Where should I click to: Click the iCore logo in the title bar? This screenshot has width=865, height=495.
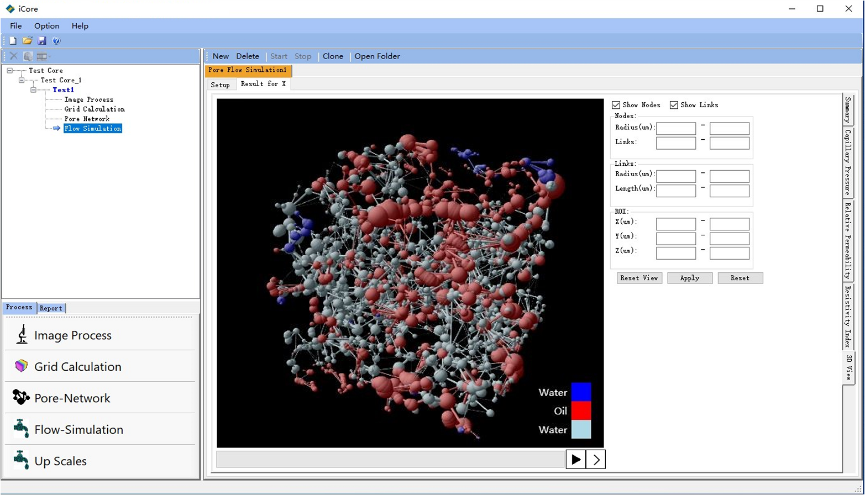click(x=10, y=9)
